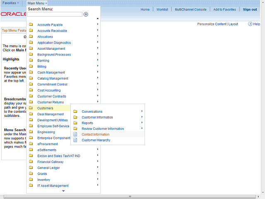The height and width of the screenshot is (199, 265).
Task: Open the Main Menu dropdown
Action: [x=37, y=3]
